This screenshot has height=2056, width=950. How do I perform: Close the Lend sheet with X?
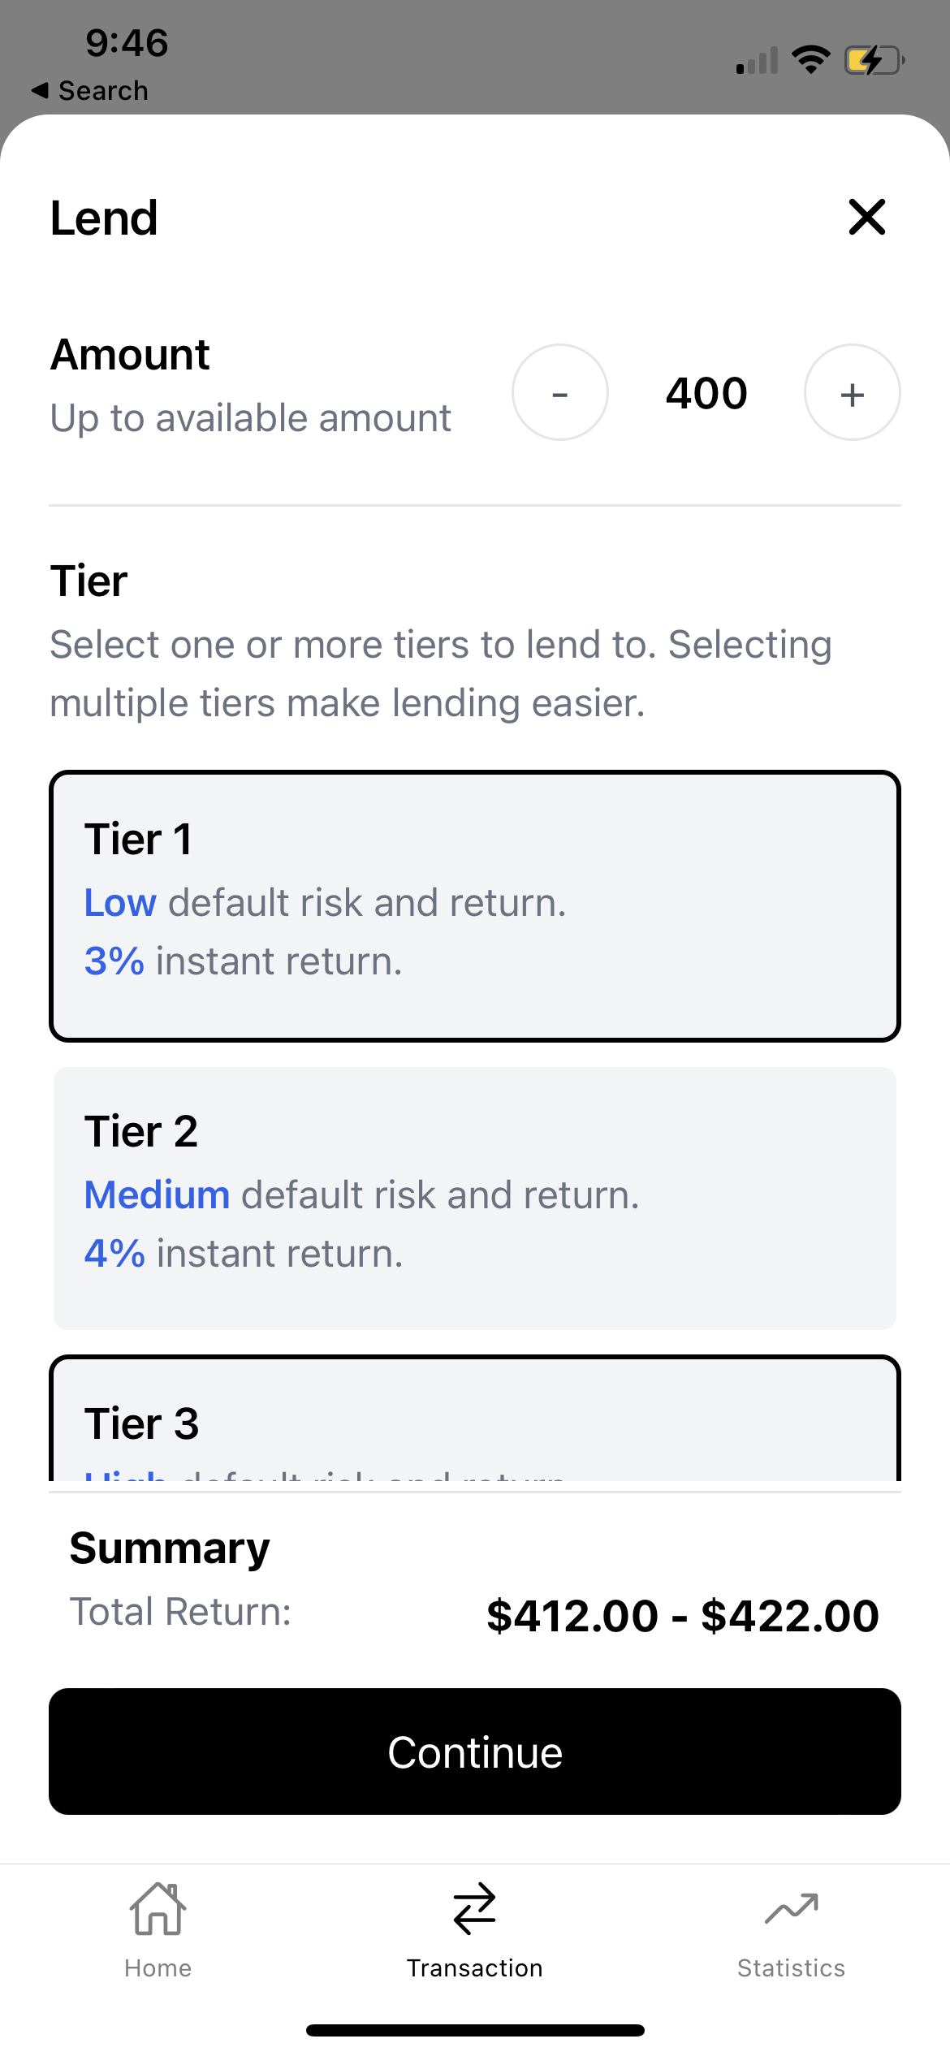tap(866, 218)
